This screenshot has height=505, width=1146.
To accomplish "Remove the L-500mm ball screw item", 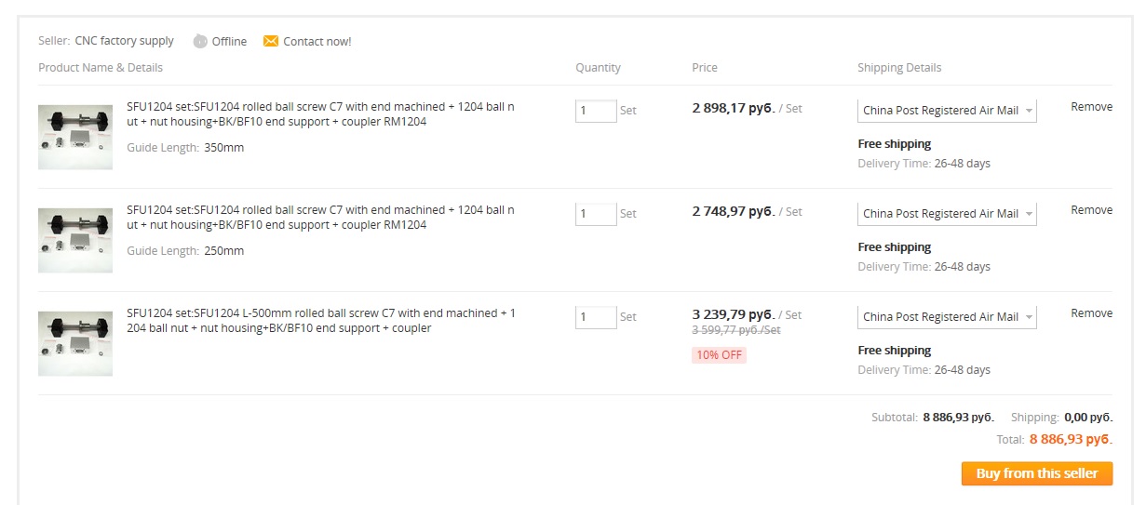I will tap(1091, 313).
